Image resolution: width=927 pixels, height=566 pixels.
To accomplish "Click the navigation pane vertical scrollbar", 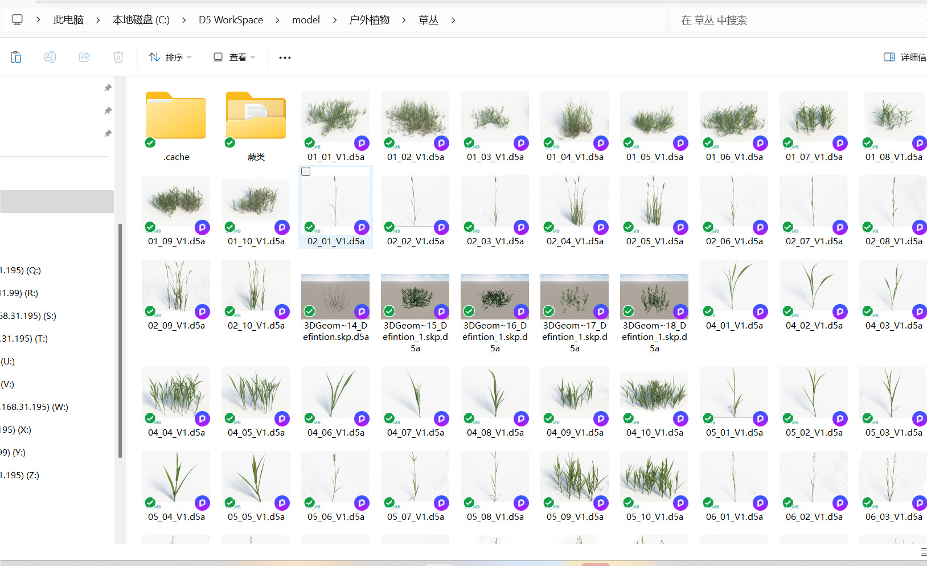I will pos(120,341).
